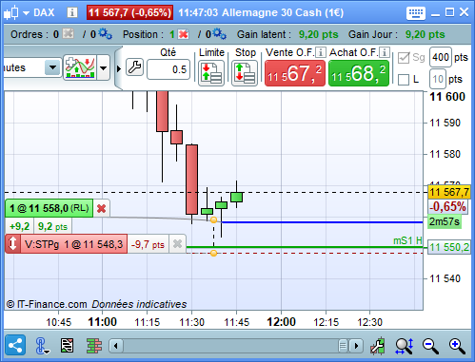Click the stop order move arrows icon

click(x=13, y=244)
